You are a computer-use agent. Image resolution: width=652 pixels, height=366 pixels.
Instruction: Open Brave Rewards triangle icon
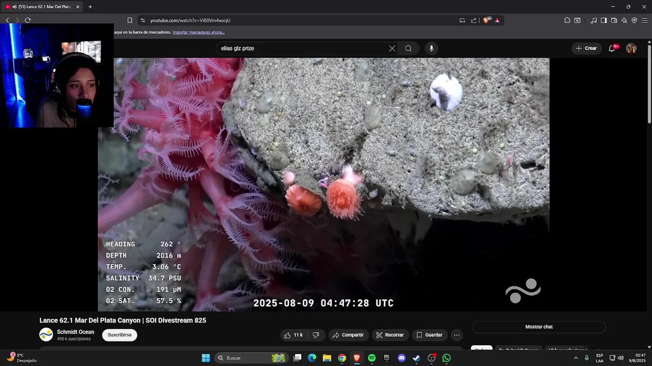point(497,20)
